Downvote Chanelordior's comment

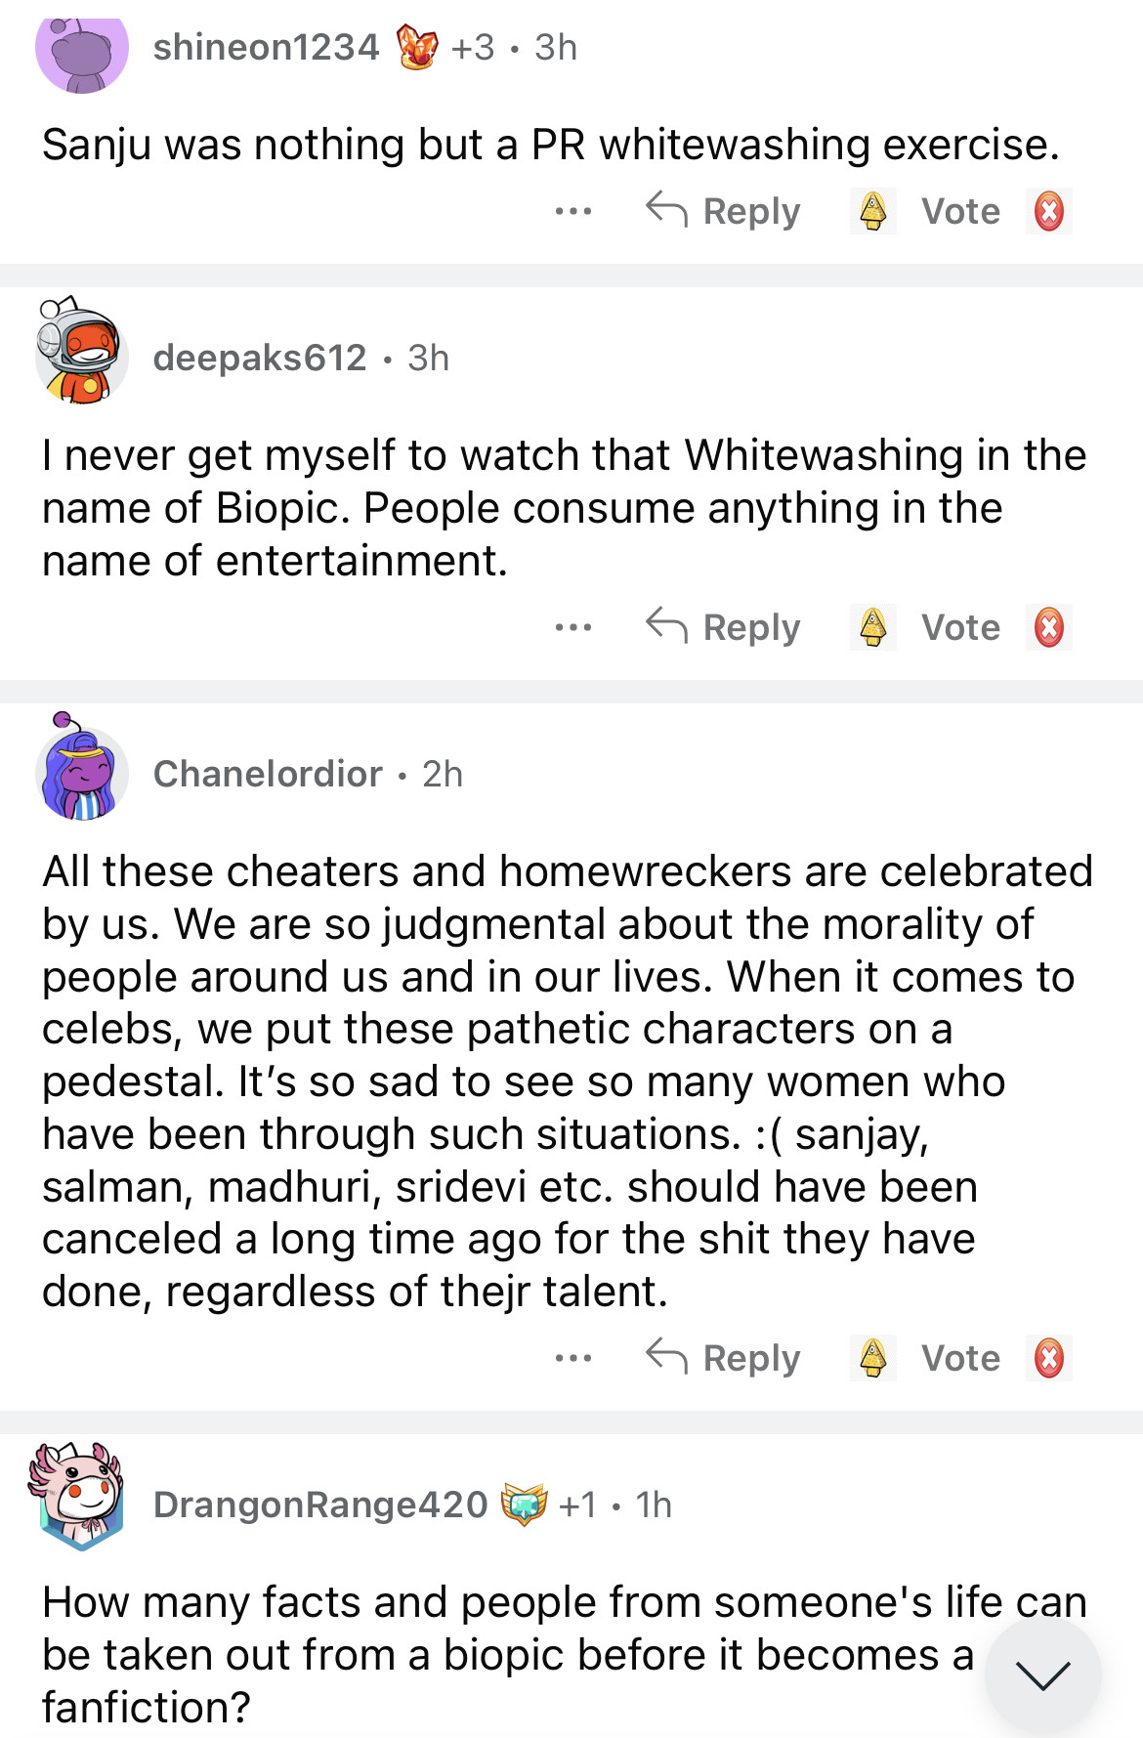tap(1049, 1358)
